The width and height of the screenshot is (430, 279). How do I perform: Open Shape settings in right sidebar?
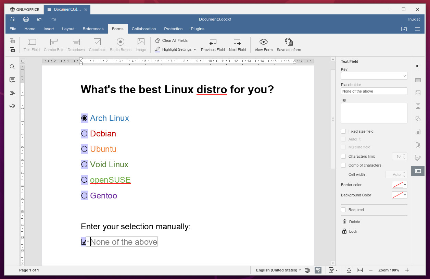[418, 119]
